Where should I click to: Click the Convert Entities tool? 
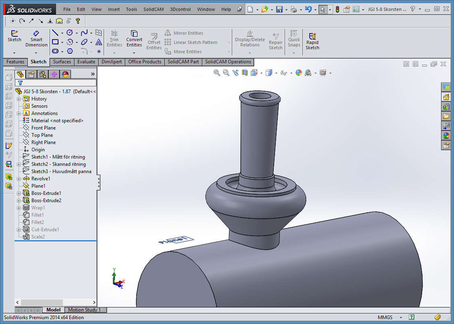(134, 39)
